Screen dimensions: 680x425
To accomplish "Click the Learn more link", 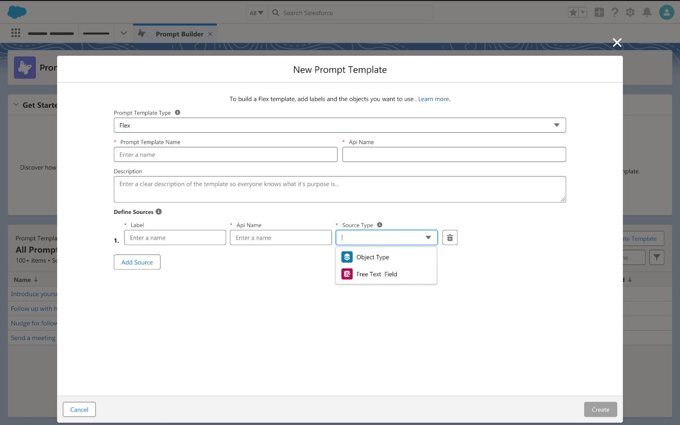I will pyautogui.click(x=433, y=99).
